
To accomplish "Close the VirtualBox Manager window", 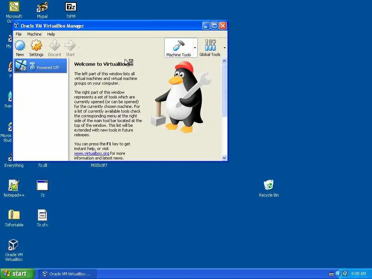I will click(223, 26).
